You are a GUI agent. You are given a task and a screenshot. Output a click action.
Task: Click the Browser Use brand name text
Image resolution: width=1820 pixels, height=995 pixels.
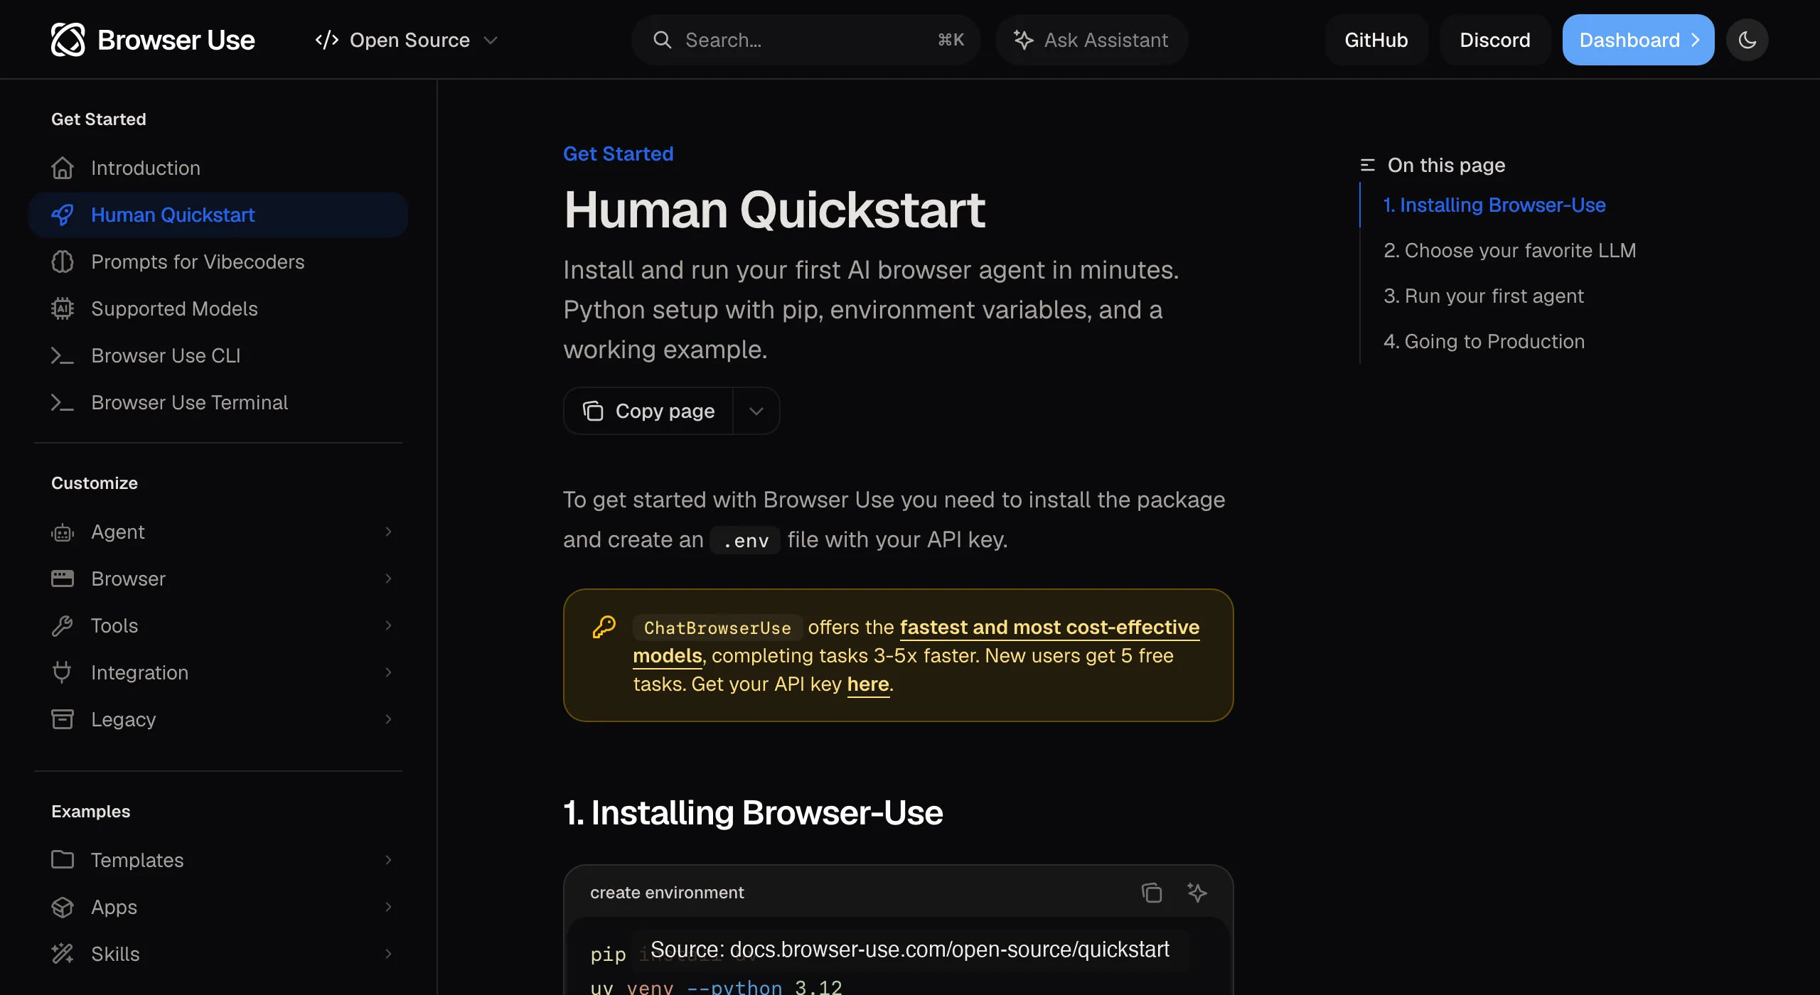176,40
